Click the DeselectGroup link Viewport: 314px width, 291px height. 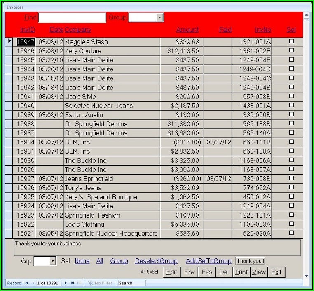(156, 261)
